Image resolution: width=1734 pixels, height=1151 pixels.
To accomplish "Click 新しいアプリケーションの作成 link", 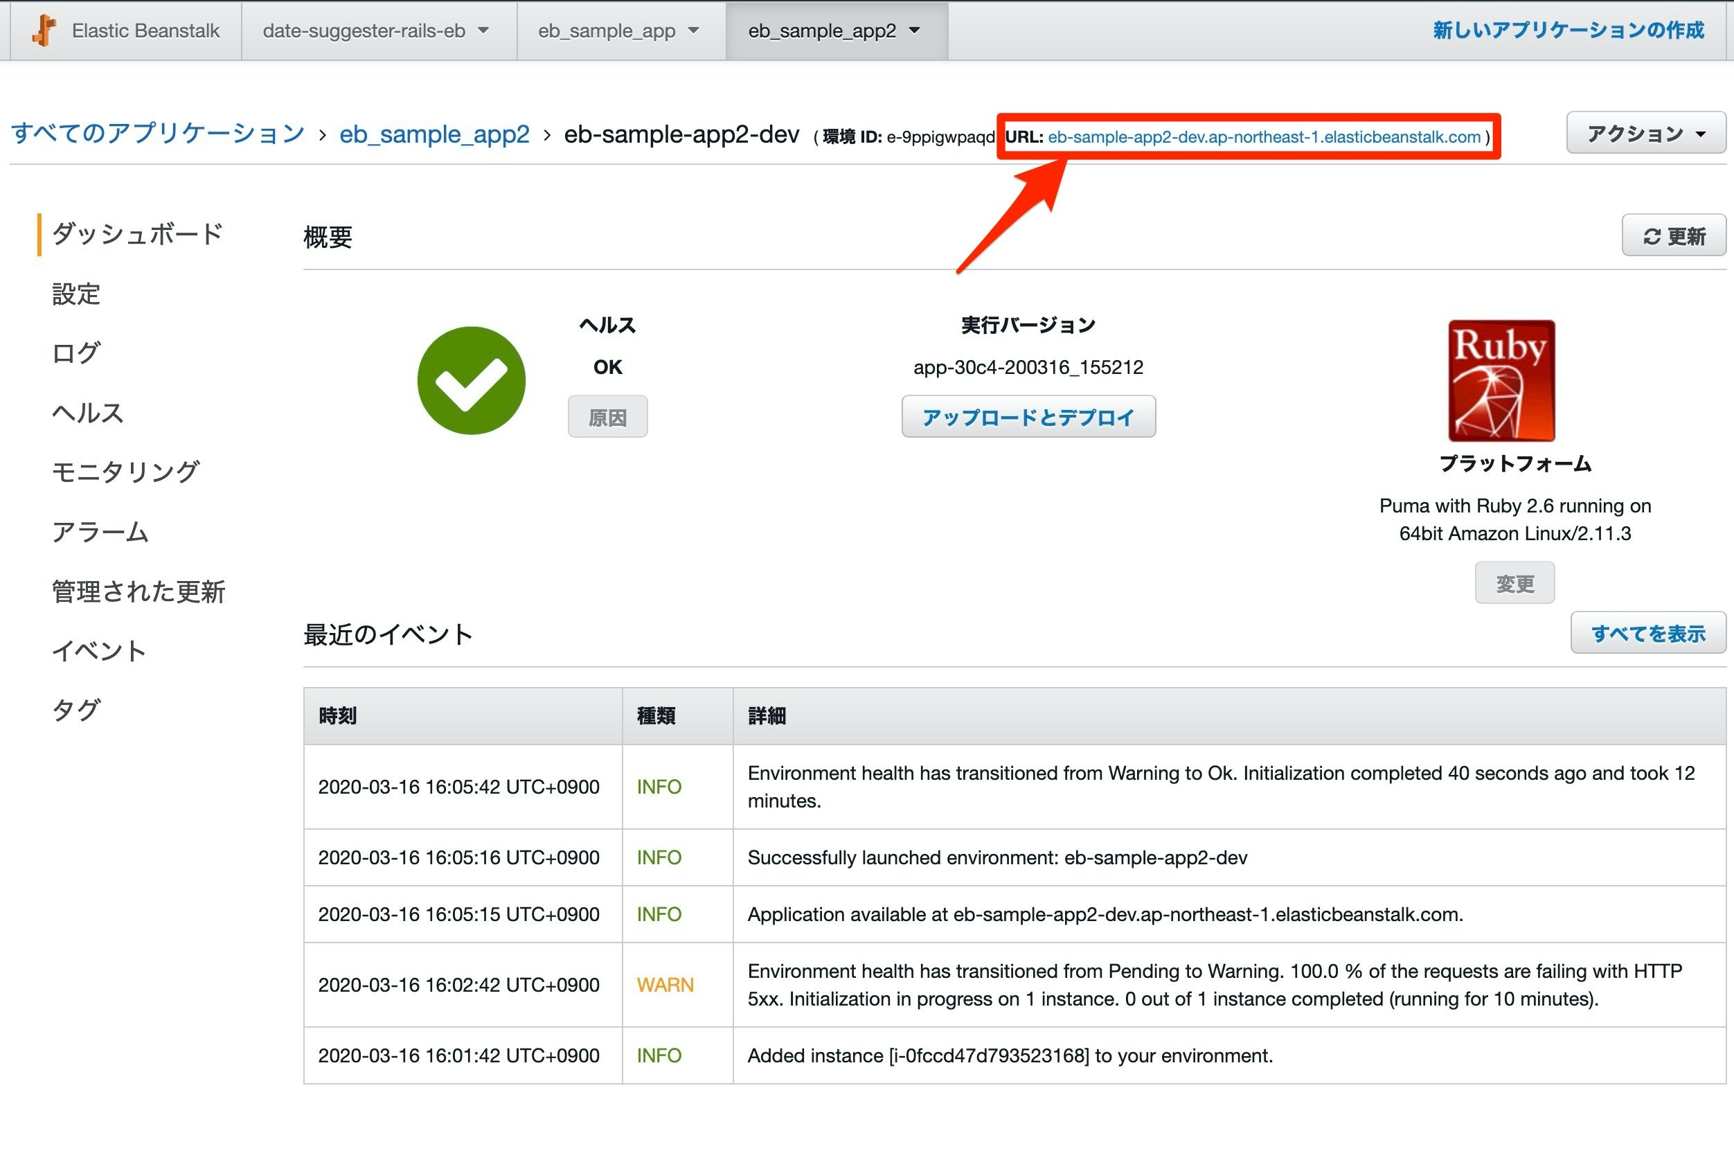I will (x=1568, y=31).
